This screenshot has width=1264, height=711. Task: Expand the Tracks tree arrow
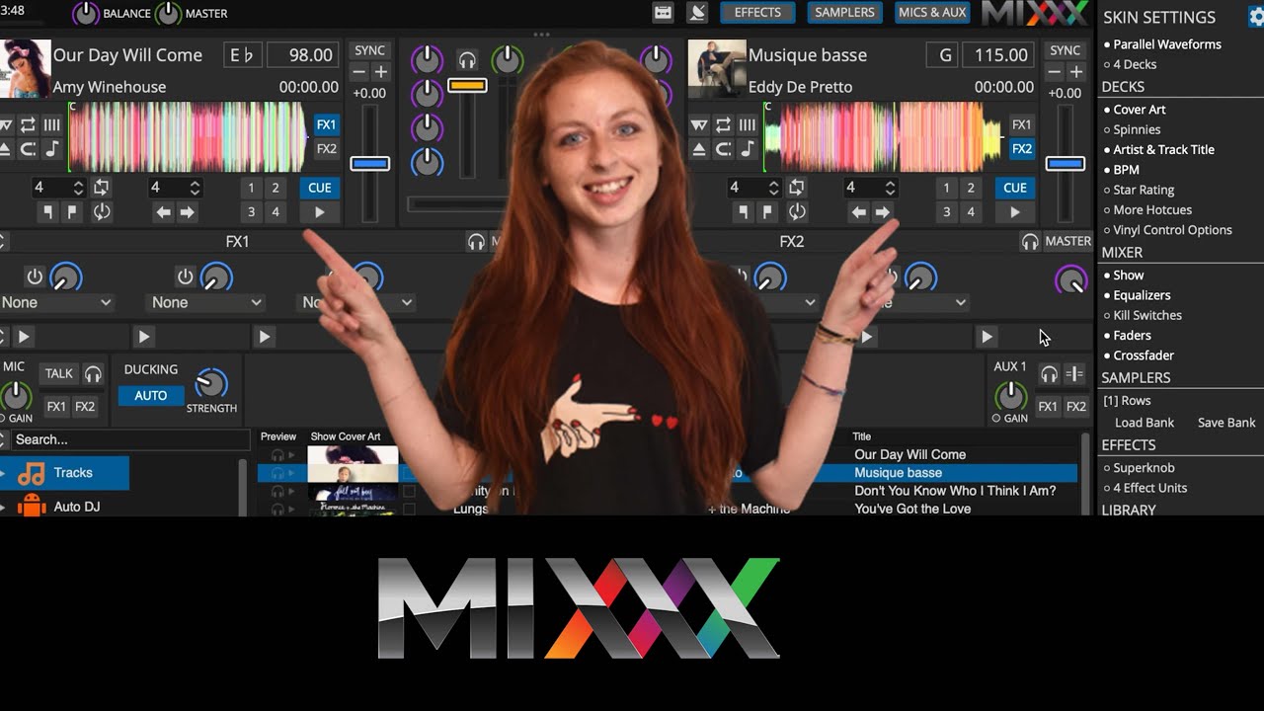pos(3,473)
